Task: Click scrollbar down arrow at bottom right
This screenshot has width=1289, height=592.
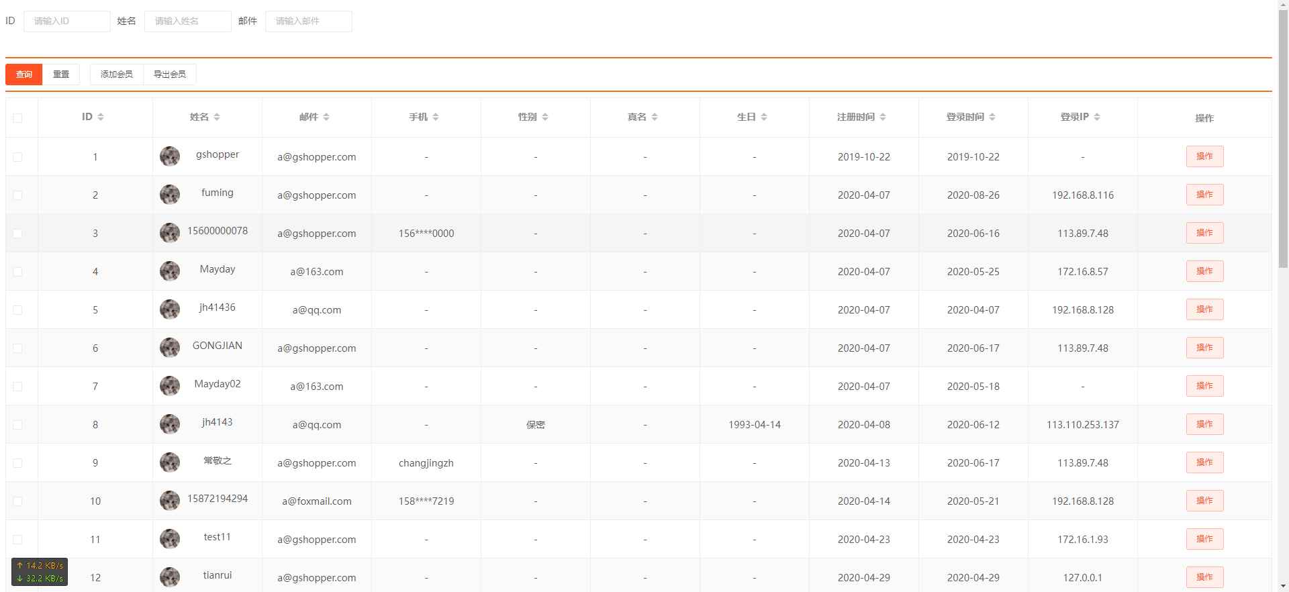Action: [1283, 586]
